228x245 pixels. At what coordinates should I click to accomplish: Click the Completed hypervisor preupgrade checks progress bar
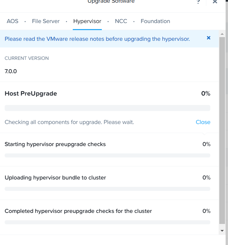[107, 222]
